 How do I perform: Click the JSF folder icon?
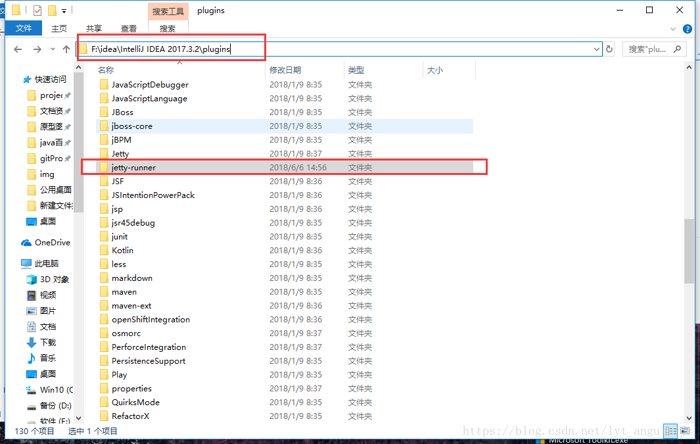tap(104, 182)
